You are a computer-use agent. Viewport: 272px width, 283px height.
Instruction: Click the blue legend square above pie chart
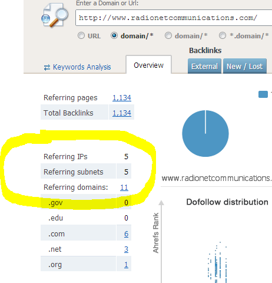pyautogui.click(x=263, y=94)
